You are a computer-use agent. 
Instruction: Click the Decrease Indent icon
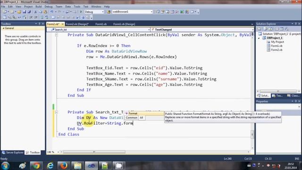coord(31,17)
